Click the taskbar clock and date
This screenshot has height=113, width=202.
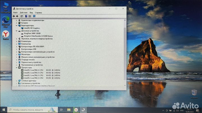tap(189, 110)
